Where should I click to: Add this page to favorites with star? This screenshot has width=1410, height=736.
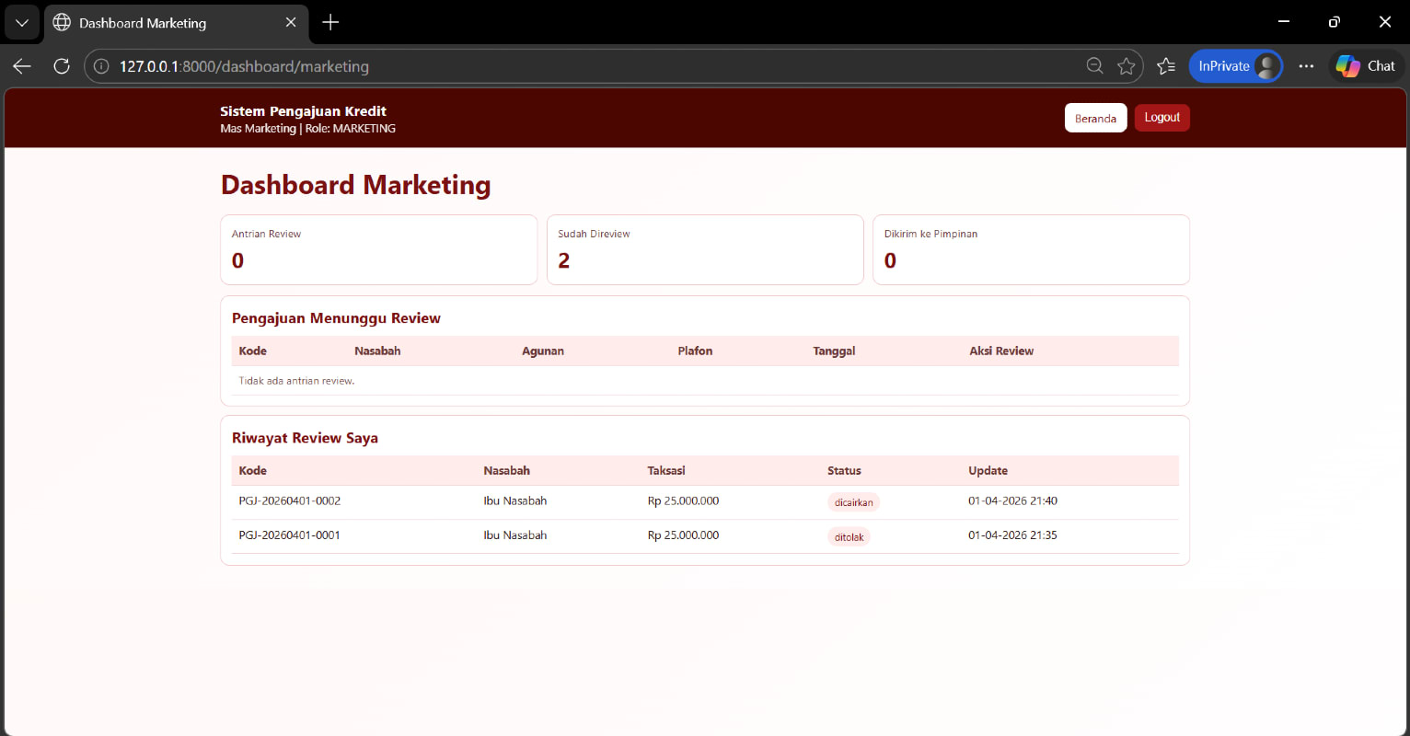coord(1126,66)
